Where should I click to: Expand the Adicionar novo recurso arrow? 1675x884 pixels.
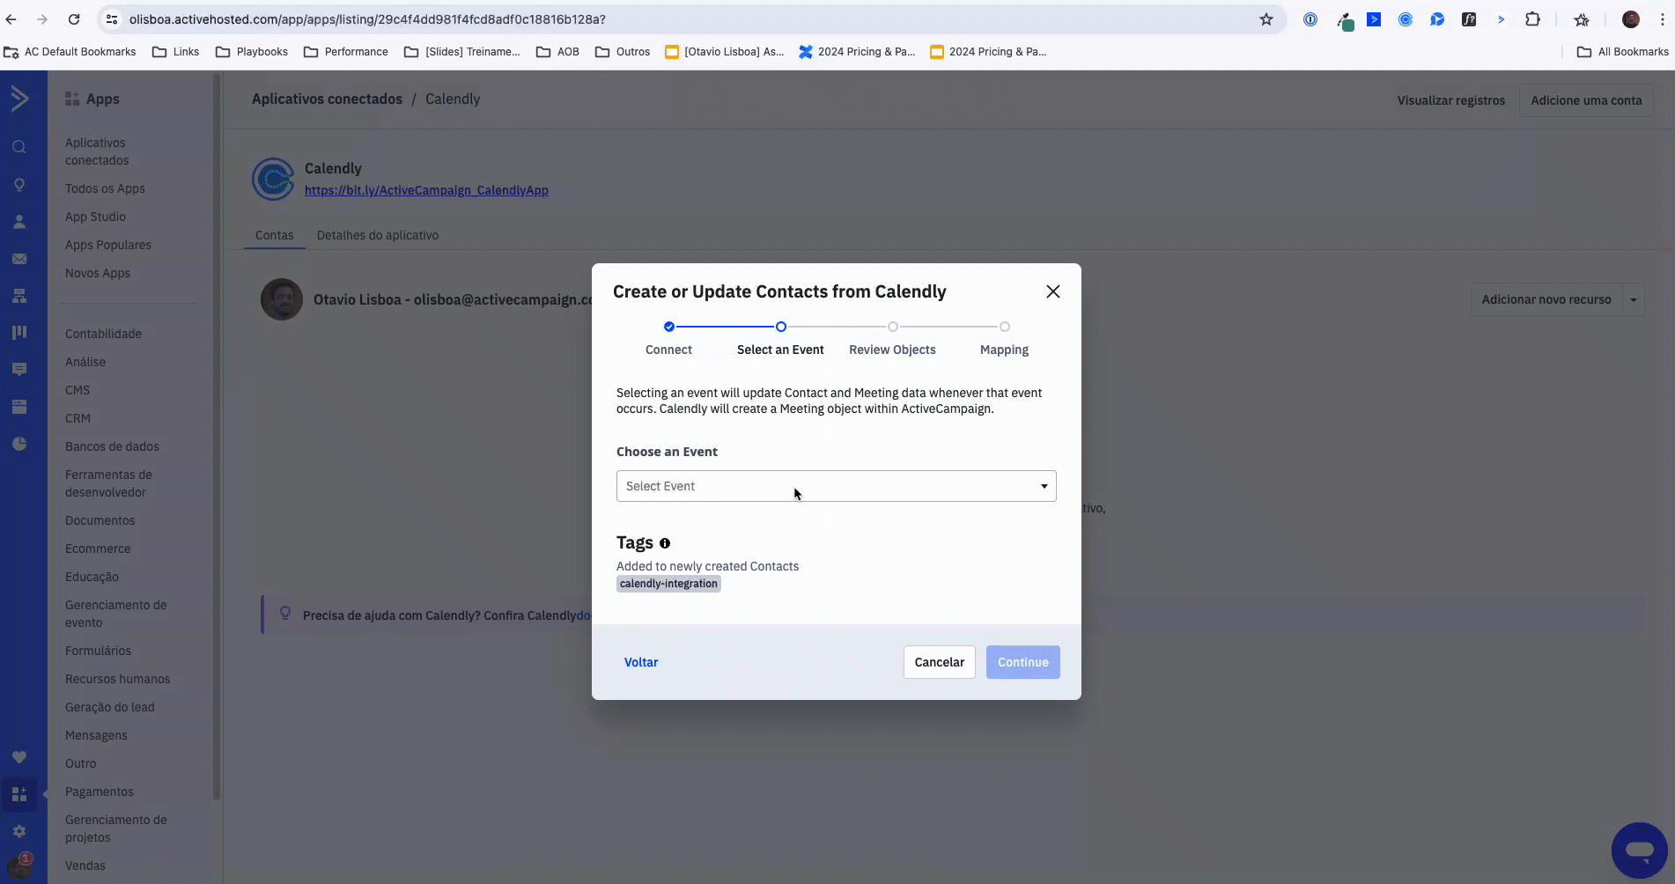1634,300
